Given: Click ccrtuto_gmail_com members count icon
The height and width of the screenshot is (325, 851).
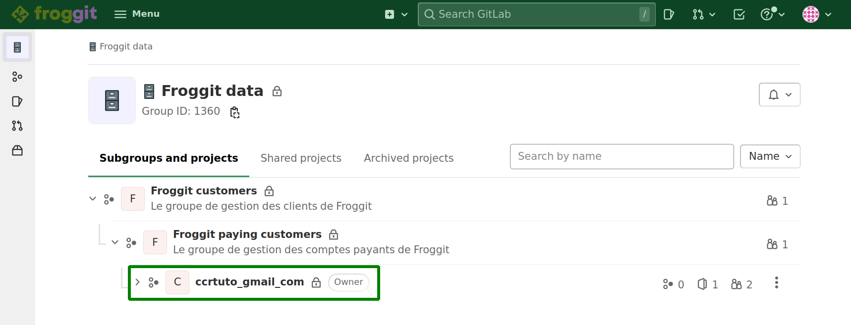Looking at the screenshot, I should [737, 284].
